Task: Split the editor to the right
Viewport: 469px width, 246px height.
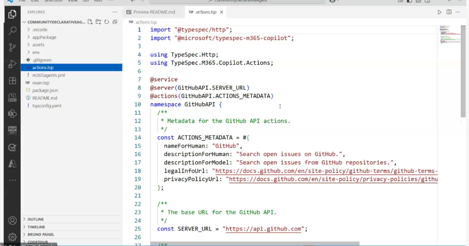Action: click(x=449, y=12)
